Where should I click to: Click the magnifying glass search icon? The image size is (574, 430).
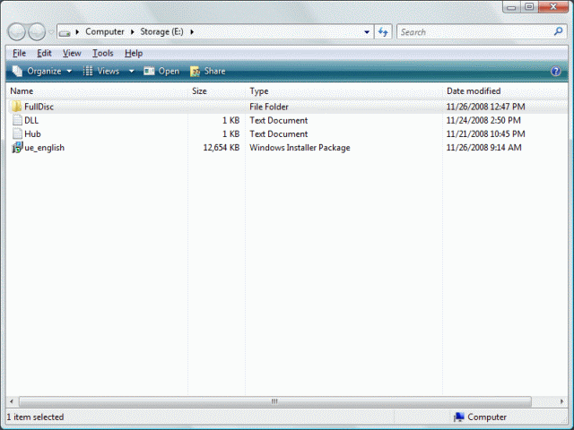click(x=558, y=32)
